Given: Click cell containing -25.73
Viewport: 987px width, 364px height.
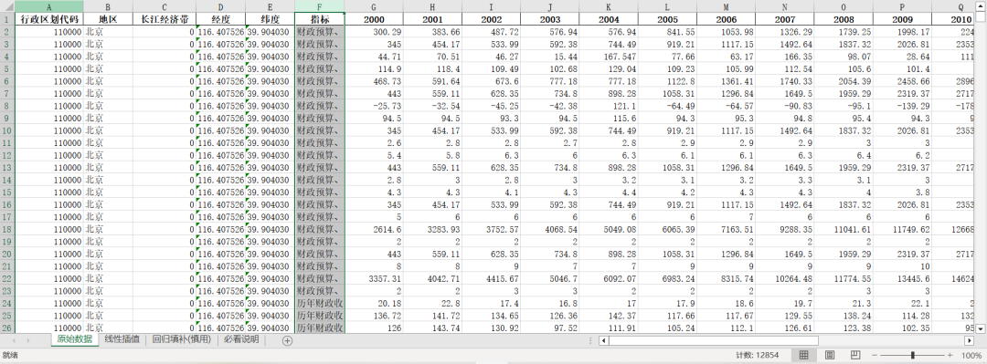Looking at the screenshot, I should tap(374, 106).
